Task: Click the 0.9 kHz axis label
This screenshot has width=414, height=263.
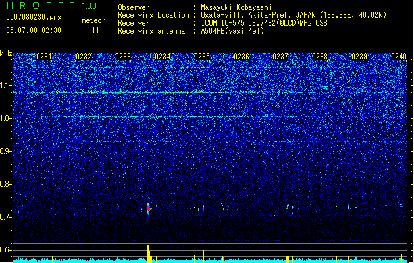Action: pos(6,151)
